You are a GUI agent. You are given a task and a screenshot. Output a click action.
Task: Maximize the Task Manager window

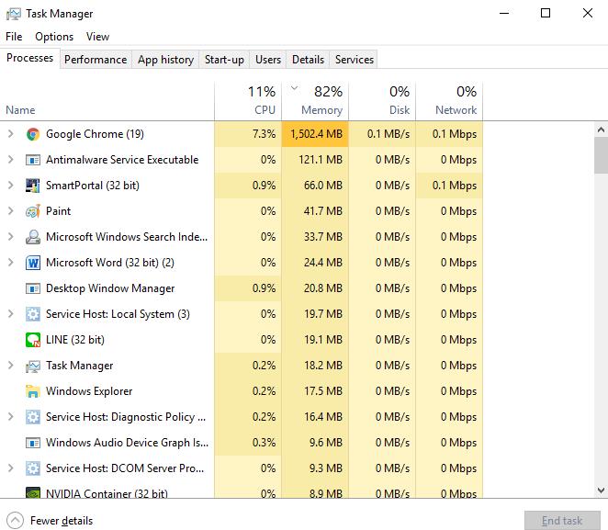coord(546,14)
